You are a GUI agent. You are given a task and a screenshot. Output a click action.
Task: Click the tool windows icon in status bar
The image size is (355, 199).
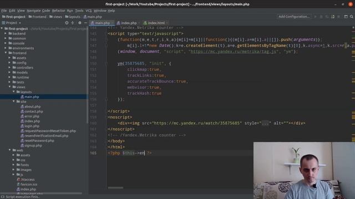(2, 197)
